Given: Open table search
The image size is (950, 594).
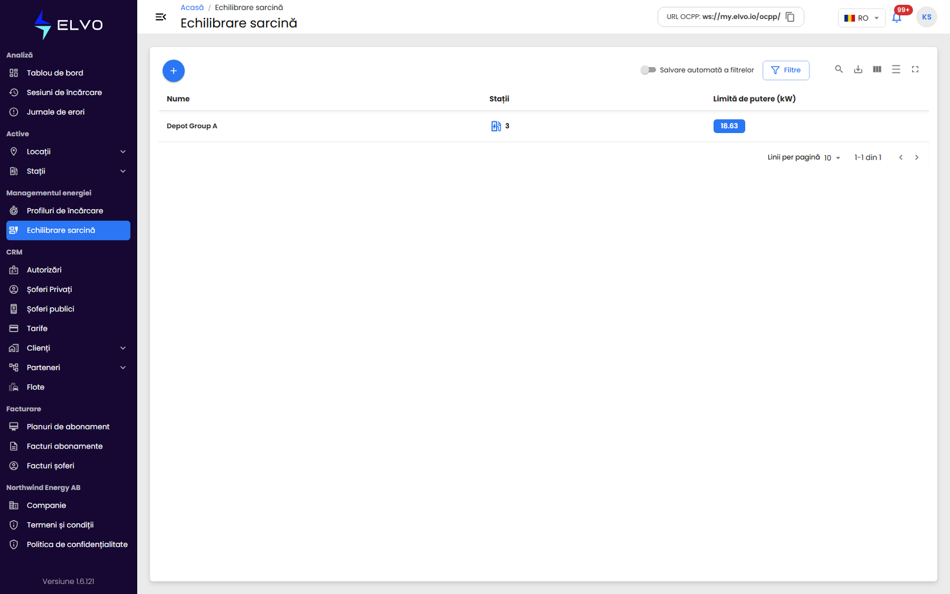Looking at the screenshot, I should tap(839, 69).
